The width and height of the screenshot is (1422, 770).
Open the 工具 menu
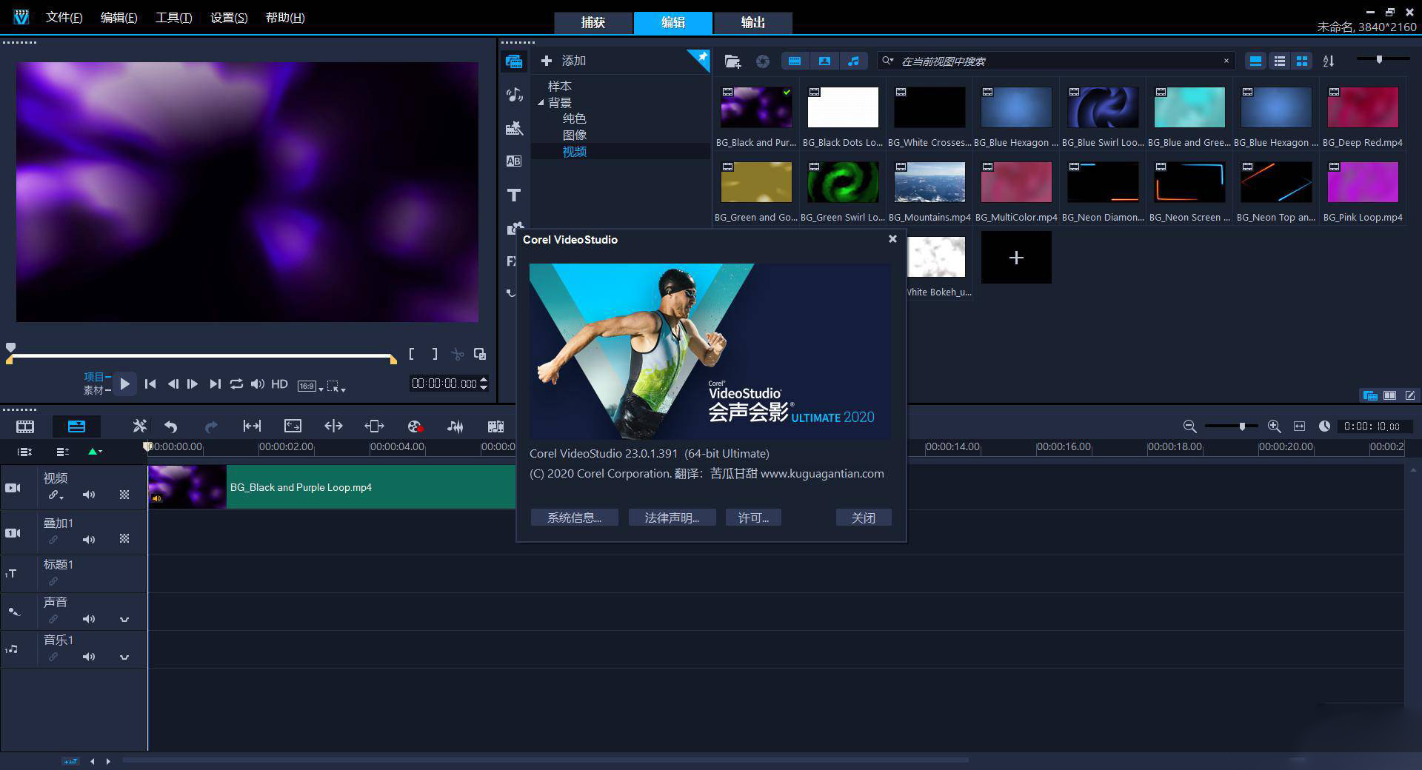(x=173, y=18)
